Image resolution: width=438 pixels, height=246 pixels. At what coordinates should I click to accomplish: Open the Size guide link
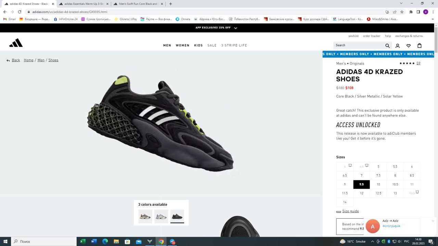coord(350,211)
